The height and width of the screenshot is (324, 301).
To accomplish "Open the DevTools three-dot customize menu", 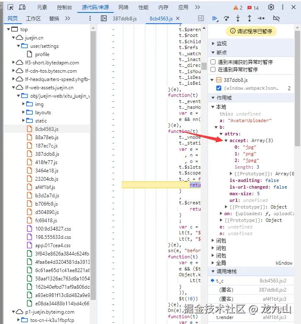I will pyautogui.click(x=283, y=7).
